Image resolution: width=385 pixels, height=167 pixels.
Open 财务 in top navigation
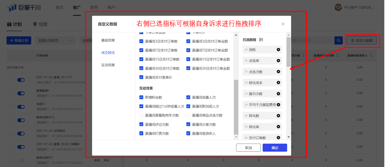(94, 7)
